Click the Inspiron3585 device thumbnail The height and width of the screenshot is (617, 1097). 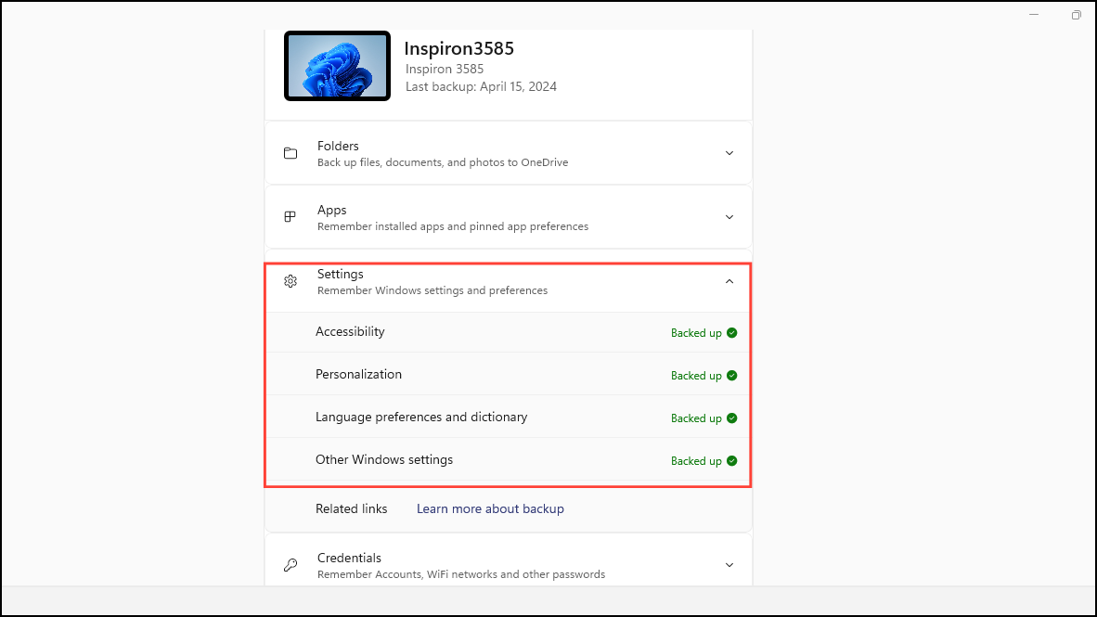337,66
